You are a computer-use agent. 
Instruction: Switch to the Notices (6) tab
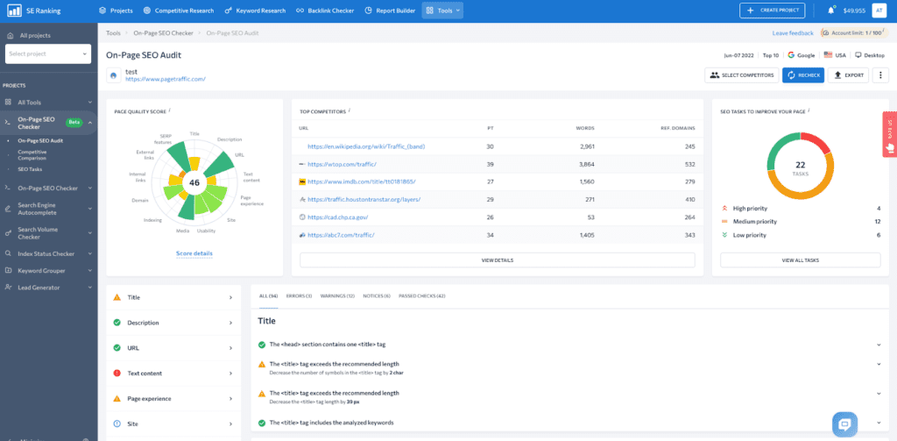click(x=377, y=296)
